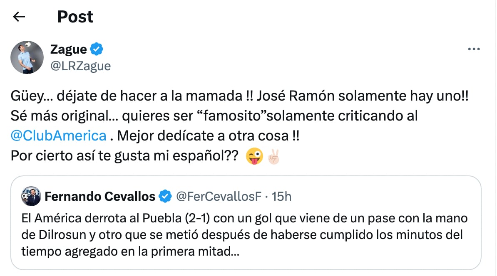497x276 pixels.
Task: Click the winking tongue-out emoji
Action: [x=254, y=157]
